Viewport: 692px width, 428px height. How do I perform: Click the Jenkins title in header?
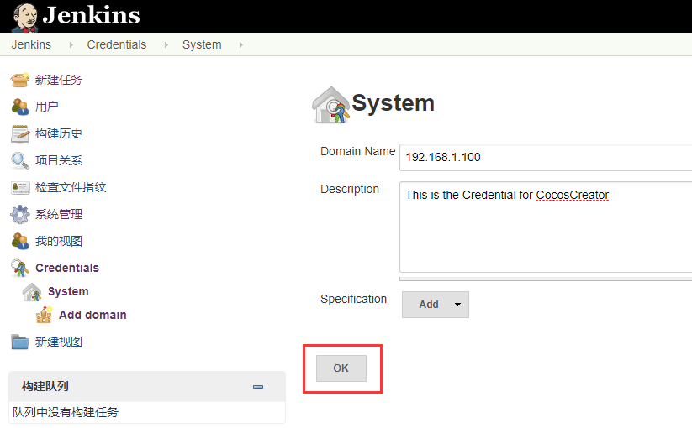(92, 15)
